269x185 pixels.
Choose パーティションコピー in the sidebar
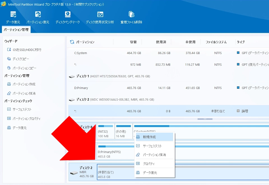24,68
